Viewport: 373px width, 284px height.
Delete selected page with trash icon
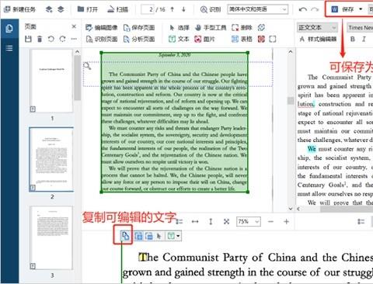[x=40, y=39]
